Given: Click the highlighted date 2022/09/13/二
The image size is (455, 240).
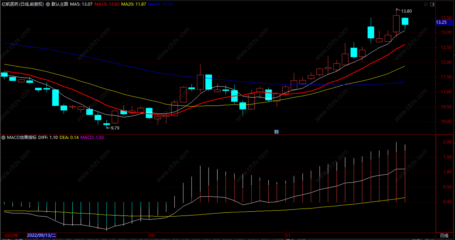Looking at the screenshot, I should (41, 236).
